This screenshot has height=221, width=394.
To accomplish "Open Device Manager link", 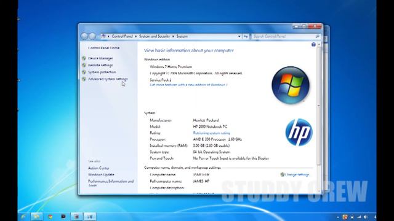I will click(100, 58).
